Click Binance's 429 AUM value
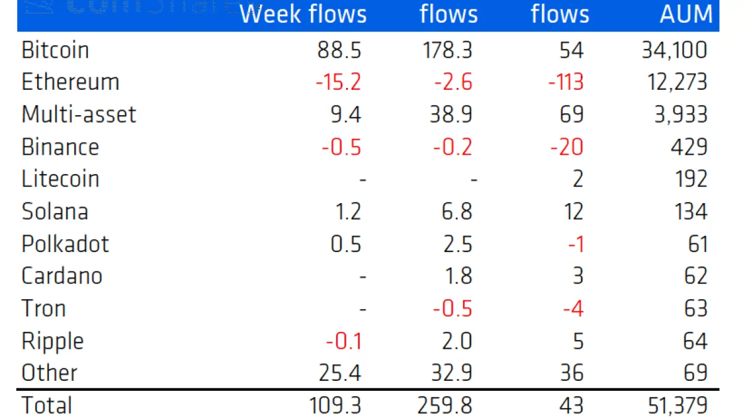The height and width of the screenshot is (418, 743). [x=687, y=147]
